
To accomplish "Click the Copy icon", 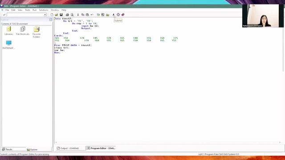I will 83,15.
